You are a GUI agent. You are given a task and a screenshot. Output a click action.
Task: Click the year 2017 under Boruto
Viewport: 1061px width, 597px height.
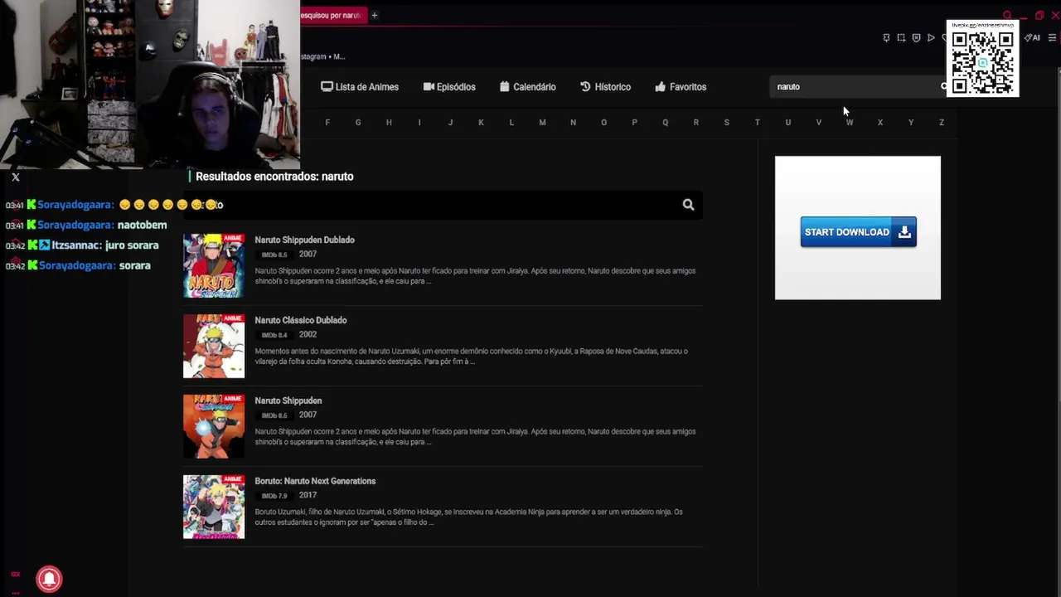(308, 495)
